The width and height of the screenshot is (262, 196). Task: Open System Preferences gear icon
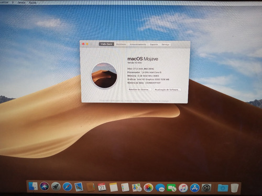pos(206,188)
